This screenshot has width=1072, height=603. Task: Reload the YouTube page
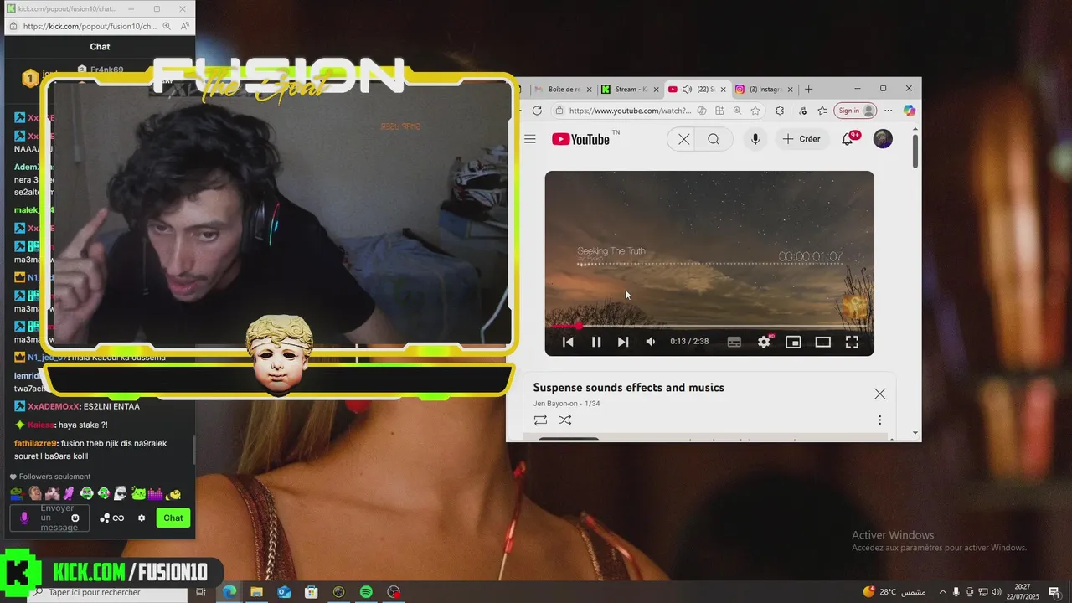(537, 111)
